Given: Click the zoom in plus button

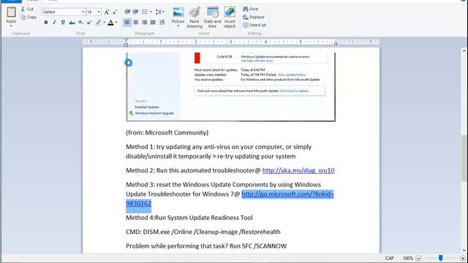Looking at the screenshot, I should point(463,258).
